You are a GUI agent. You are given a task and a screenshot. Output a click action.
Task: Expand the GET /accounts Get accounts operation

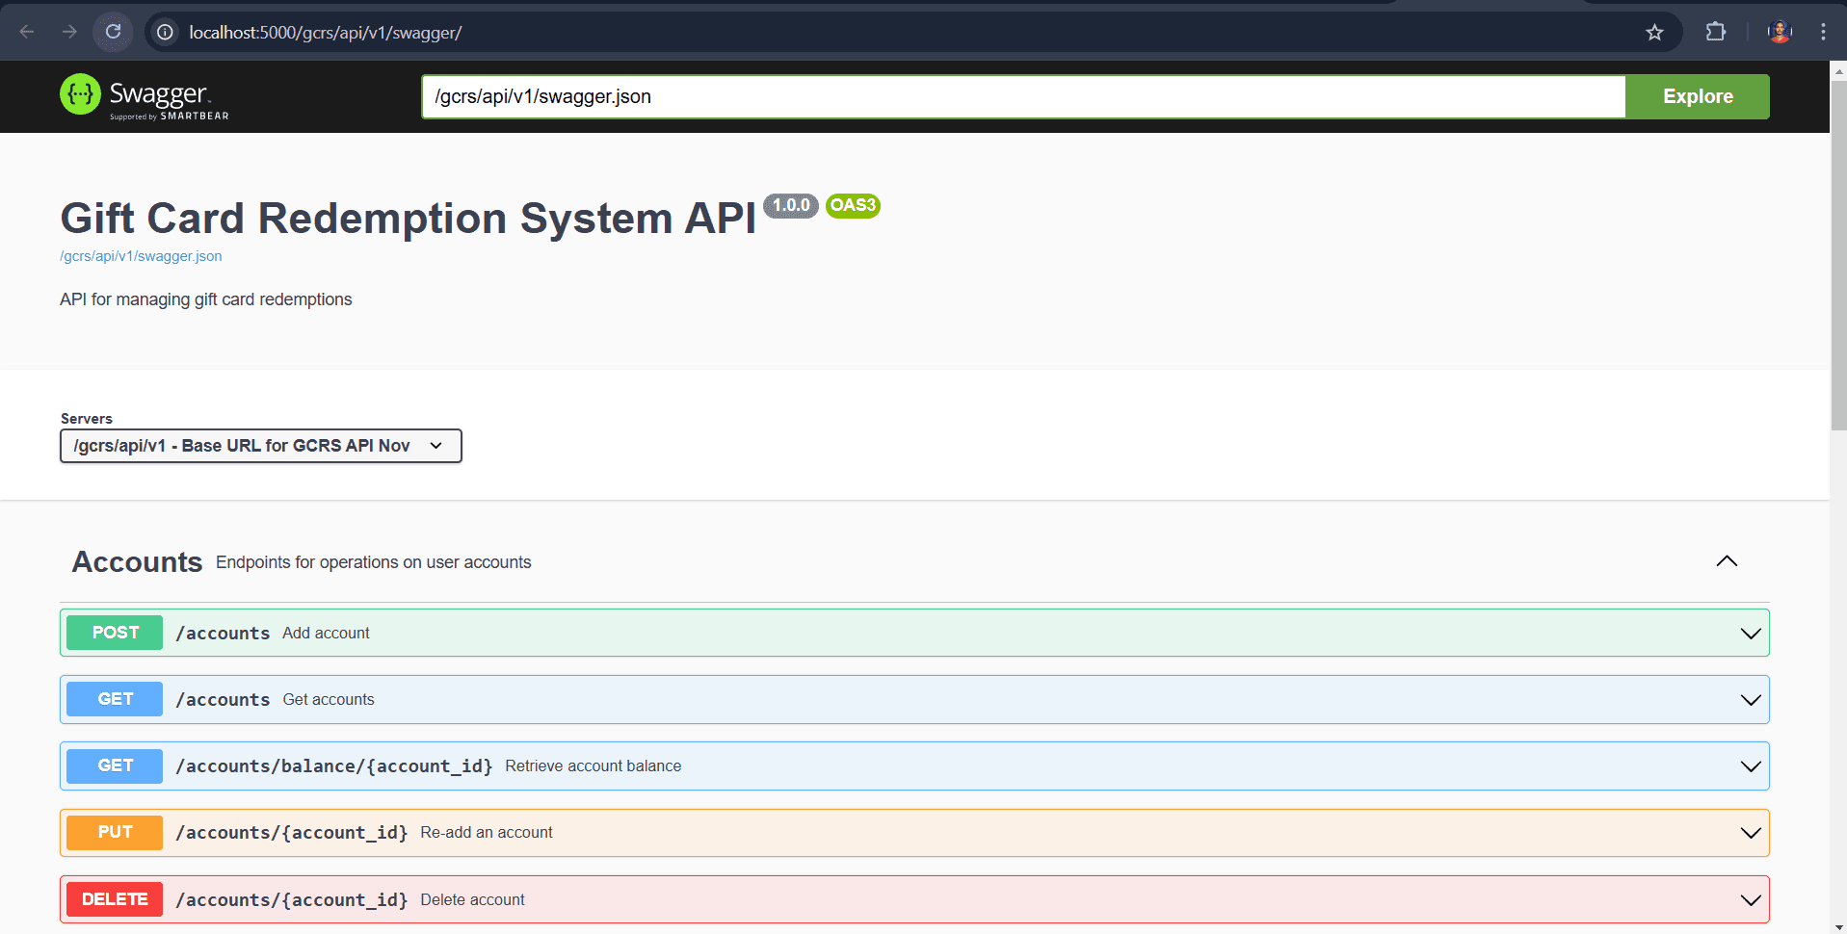coord(914,699)
